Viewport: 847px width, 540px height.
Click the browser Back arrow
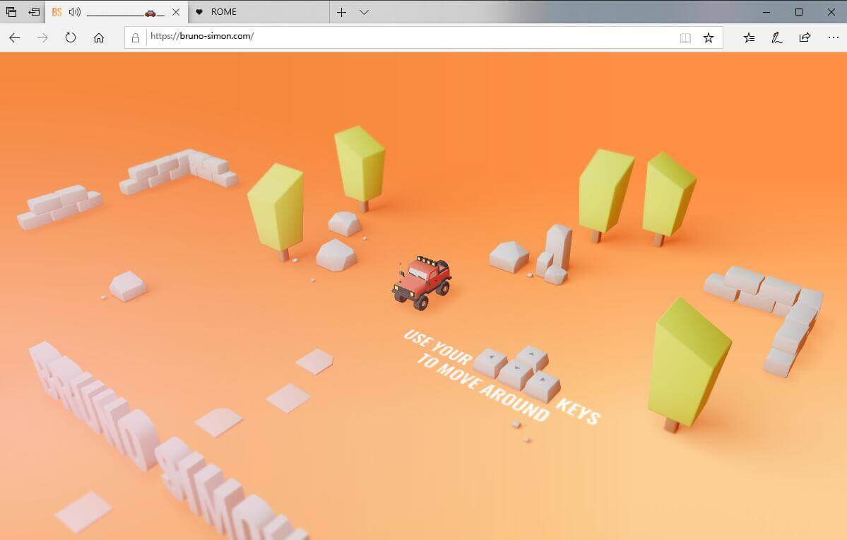[15, 38]
